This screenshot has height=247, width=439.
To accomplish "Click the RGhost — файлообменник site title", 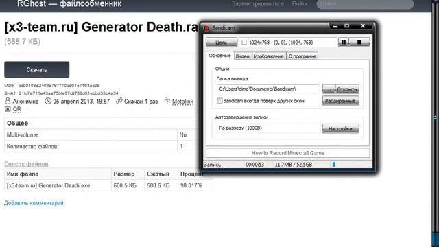I will tap(69, 4).
